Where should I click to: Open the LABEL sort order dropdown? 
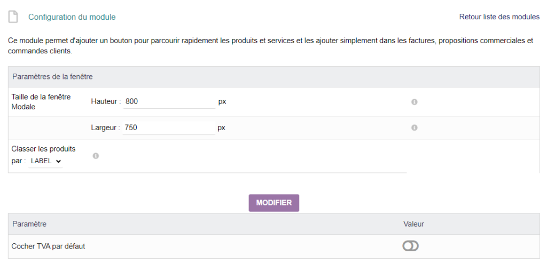(45, 161)
